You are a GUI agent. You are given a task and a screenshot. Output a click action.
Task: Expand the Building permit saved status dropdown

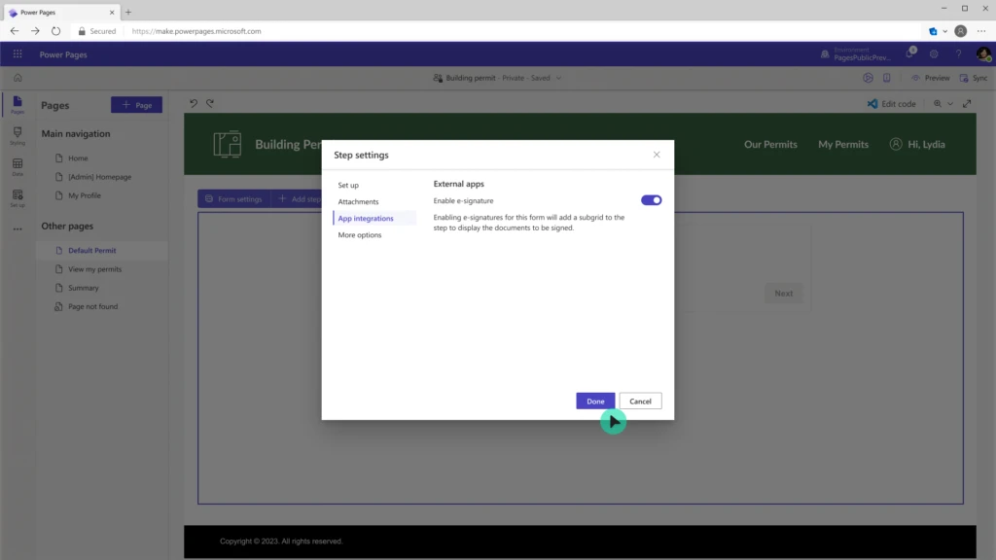(558, 78)
